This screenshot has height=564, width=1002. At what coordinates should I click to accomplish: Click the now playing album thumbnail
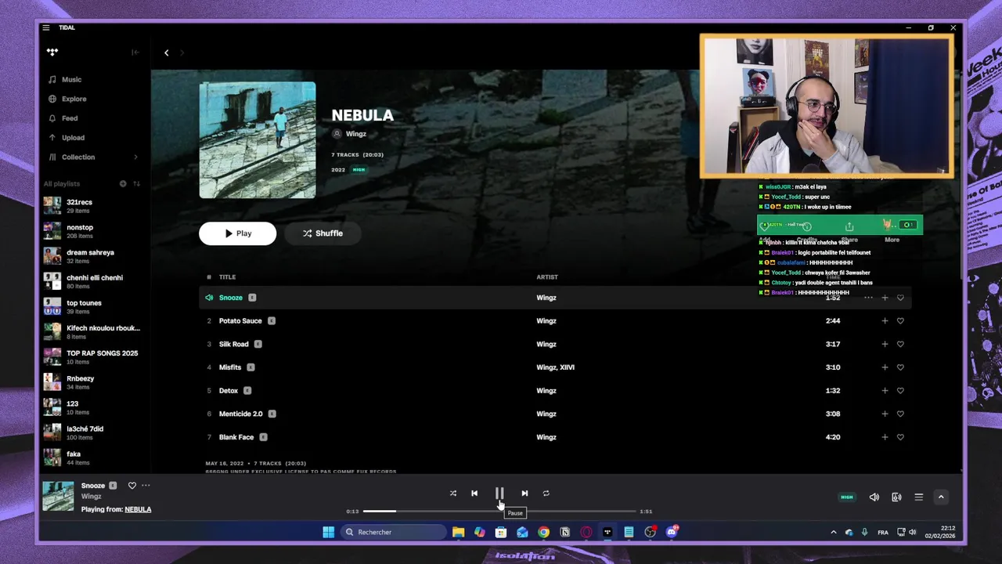click(58, 496)
